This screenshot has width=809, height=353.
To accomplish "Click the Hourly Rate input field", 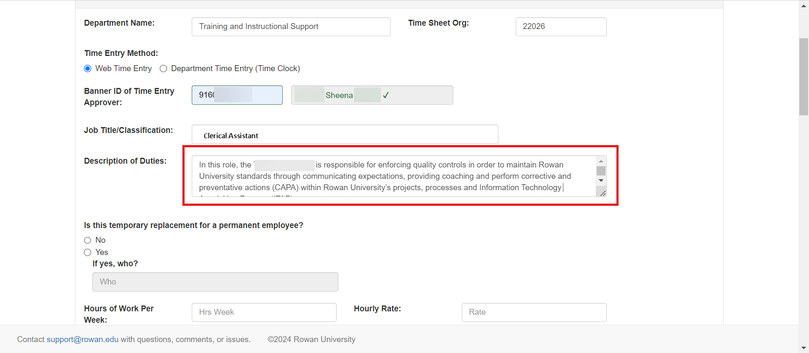I will [534, 312].
